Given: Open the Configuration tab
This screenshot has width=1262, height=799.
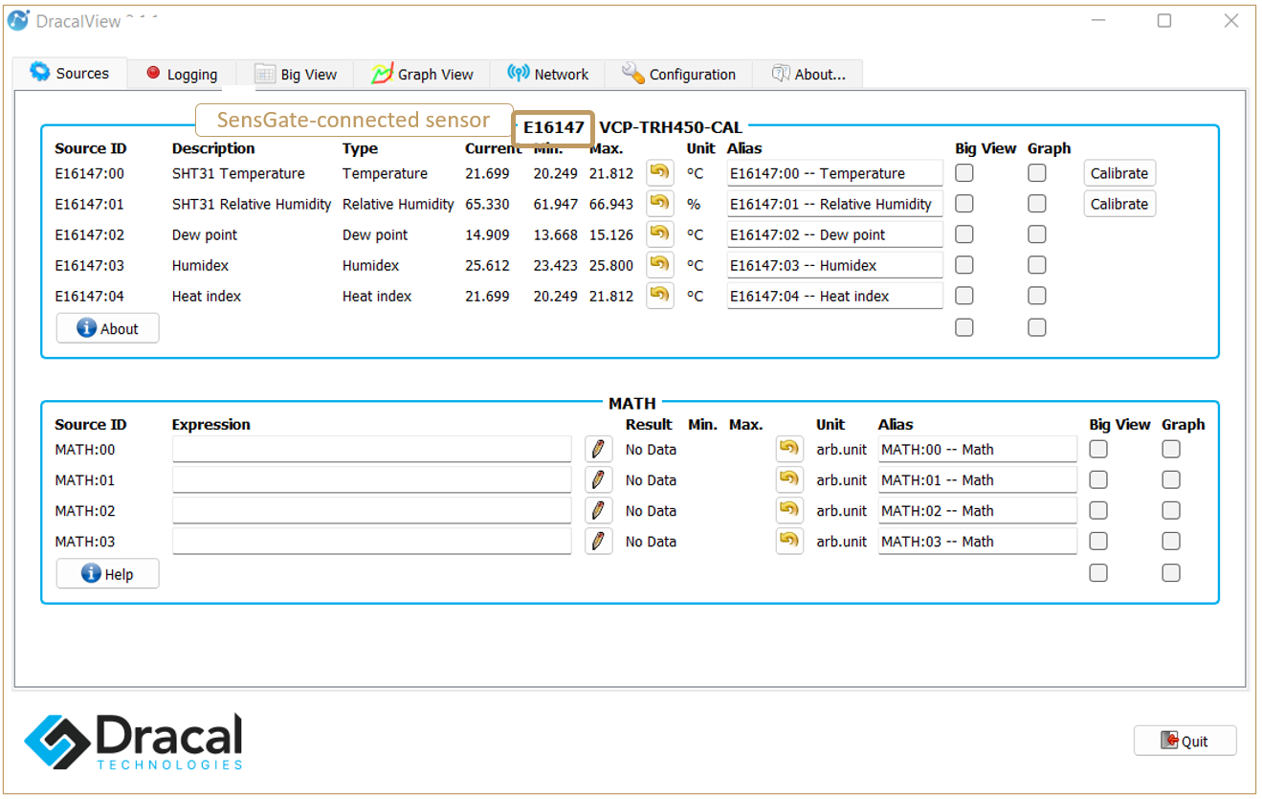Looking at the screenshot, I should [678, 75].
